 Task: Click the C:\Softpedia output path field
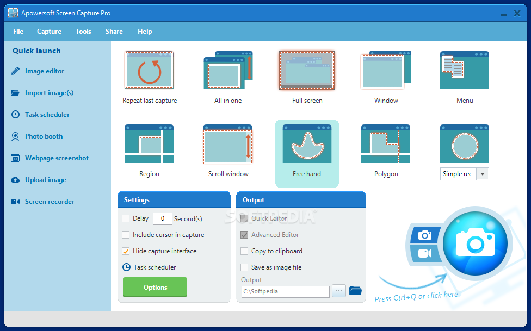click(x=286, y=291)
